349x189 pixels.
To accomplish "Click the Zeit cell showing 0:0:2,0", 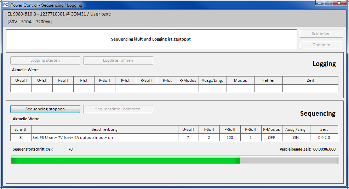I will [x=324, y=138].
